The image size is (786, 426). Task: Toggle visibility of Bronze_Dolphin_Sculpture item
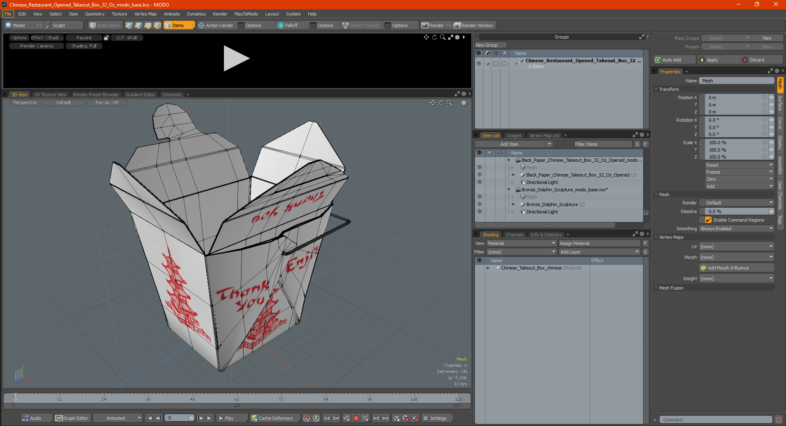tap(479, 204)
